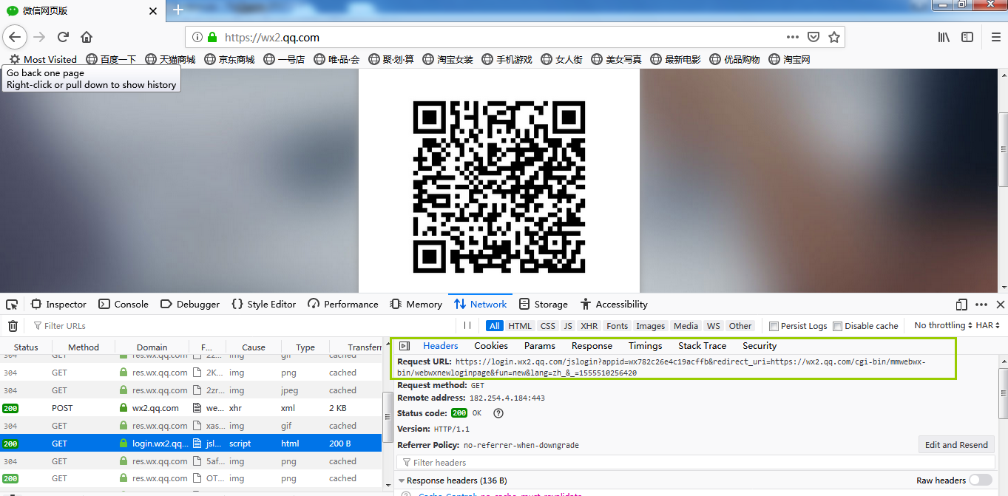Image resolution: width=1008 pixels, height=496 pixels.
Task: Click the browser Back arrow button
Action: [15, 37]
